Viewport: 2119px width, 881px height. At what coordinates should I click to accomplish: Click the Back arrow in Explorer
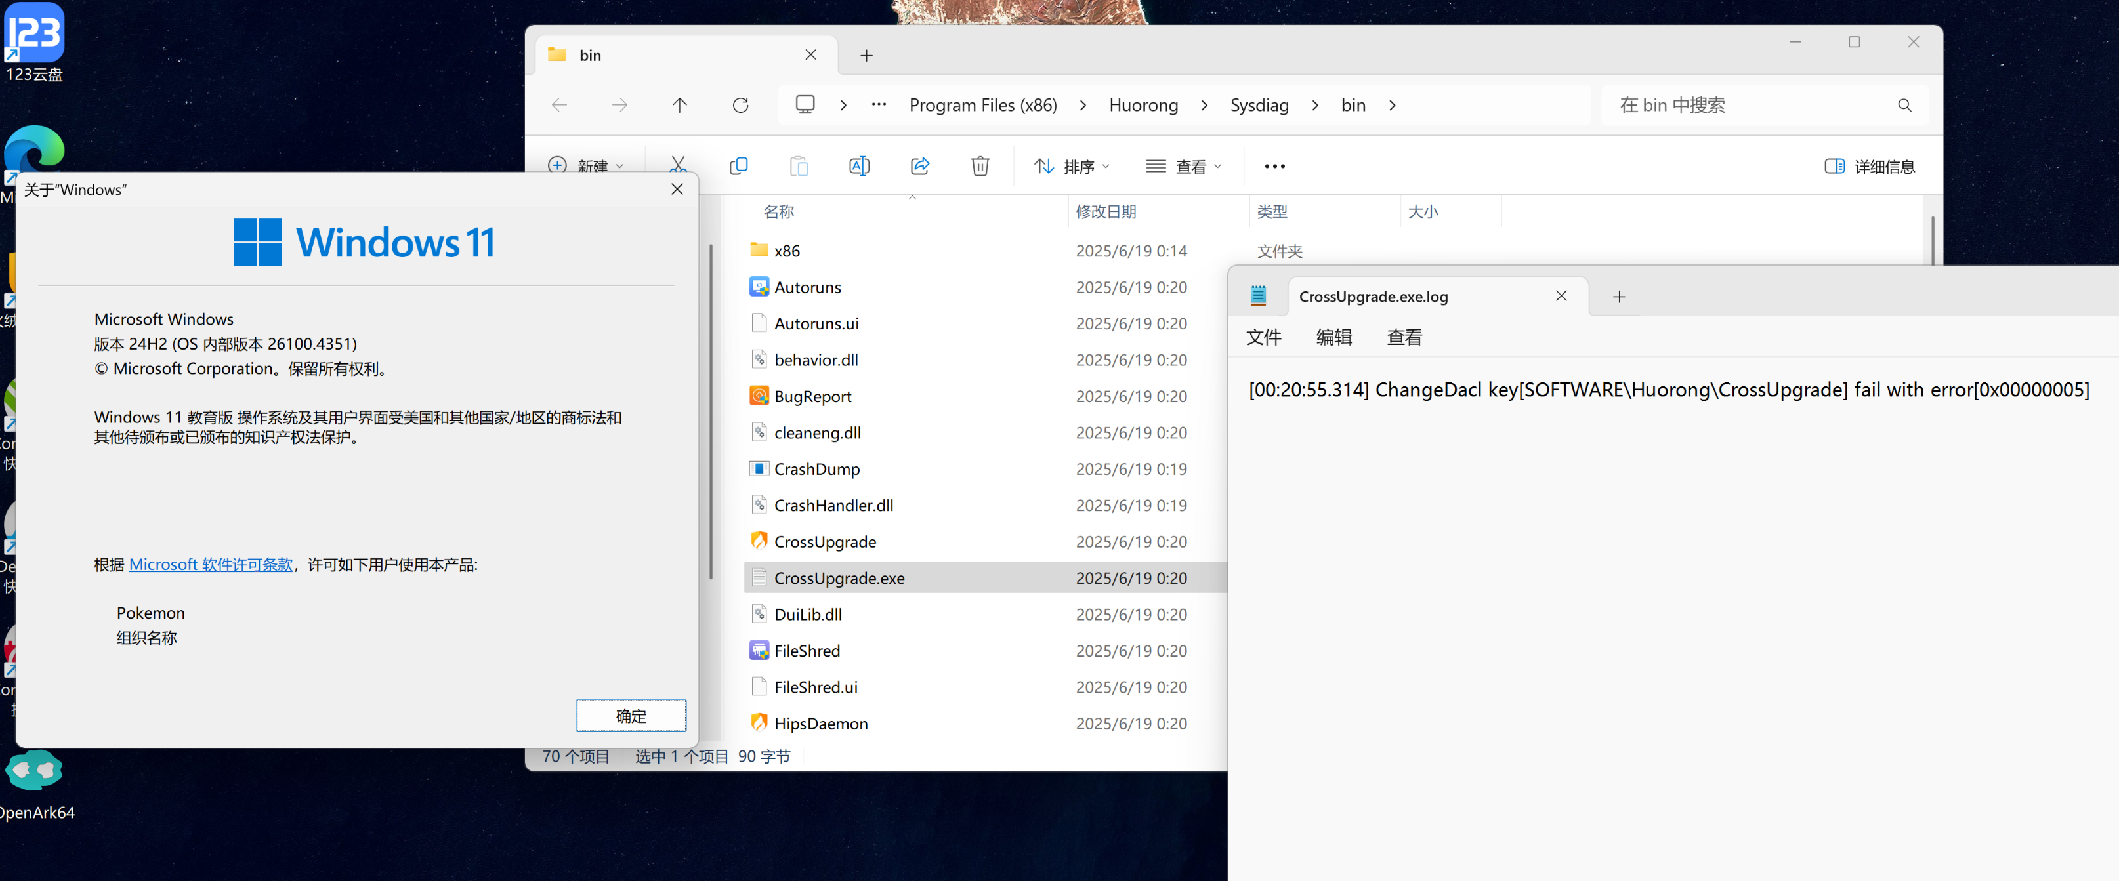click(x=559, y=104)
